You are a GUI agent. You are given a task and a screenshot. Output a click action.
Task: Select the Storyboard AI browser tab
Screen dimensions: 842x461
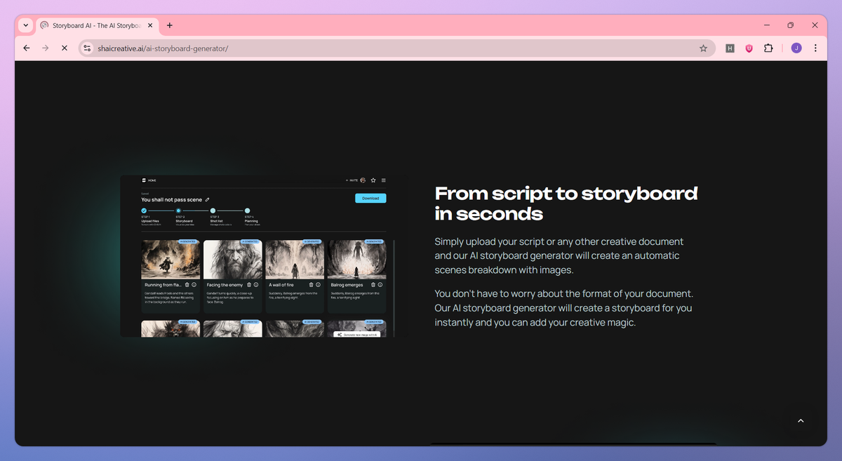point(96,25)
